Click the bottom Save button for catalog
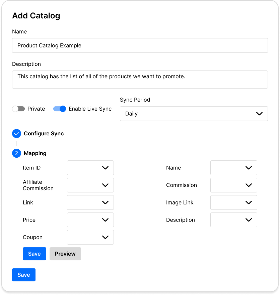This screenshot has height=295, width=280. (24, 275)
